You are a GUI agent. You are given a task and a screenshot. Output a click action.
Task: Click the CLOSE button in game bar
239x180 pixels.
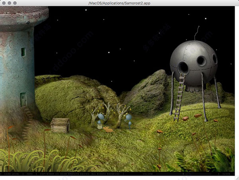(226, 174)
